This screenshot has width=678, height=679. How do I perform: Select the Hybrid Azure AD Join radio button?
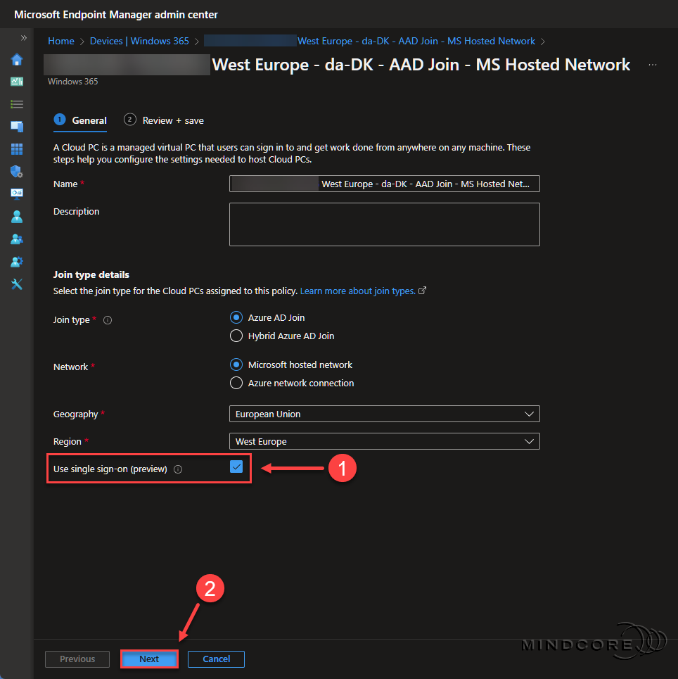pos(236,336)
